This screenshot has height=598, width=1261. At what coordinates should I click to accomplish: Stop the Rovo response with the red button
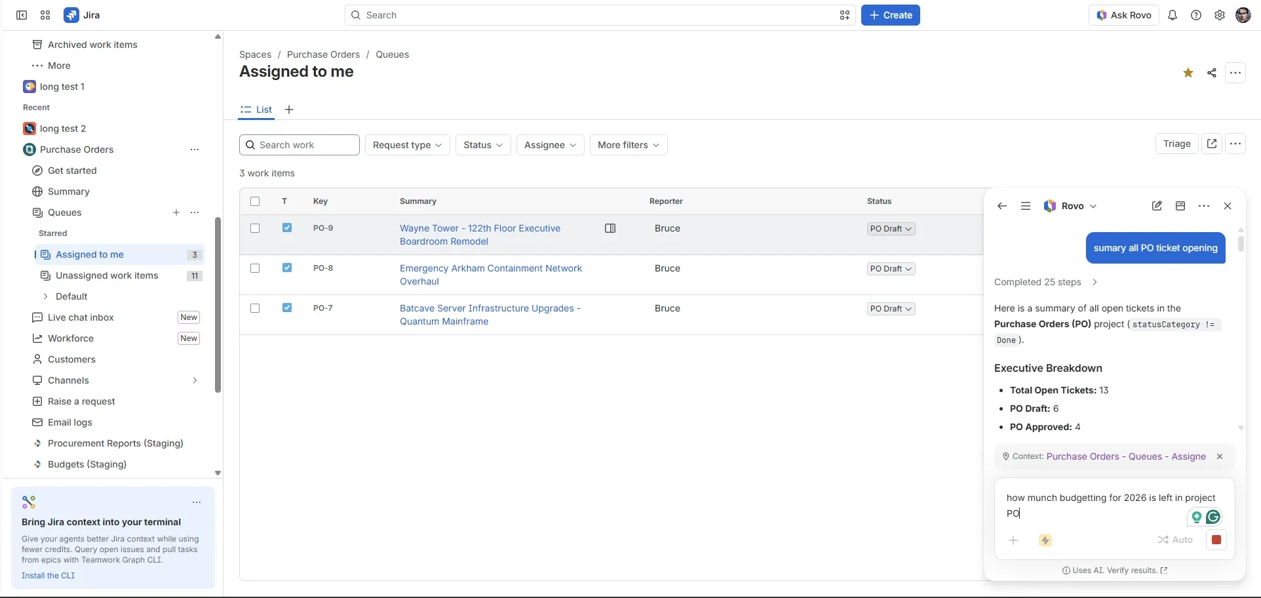click(x=1216, y=540)
